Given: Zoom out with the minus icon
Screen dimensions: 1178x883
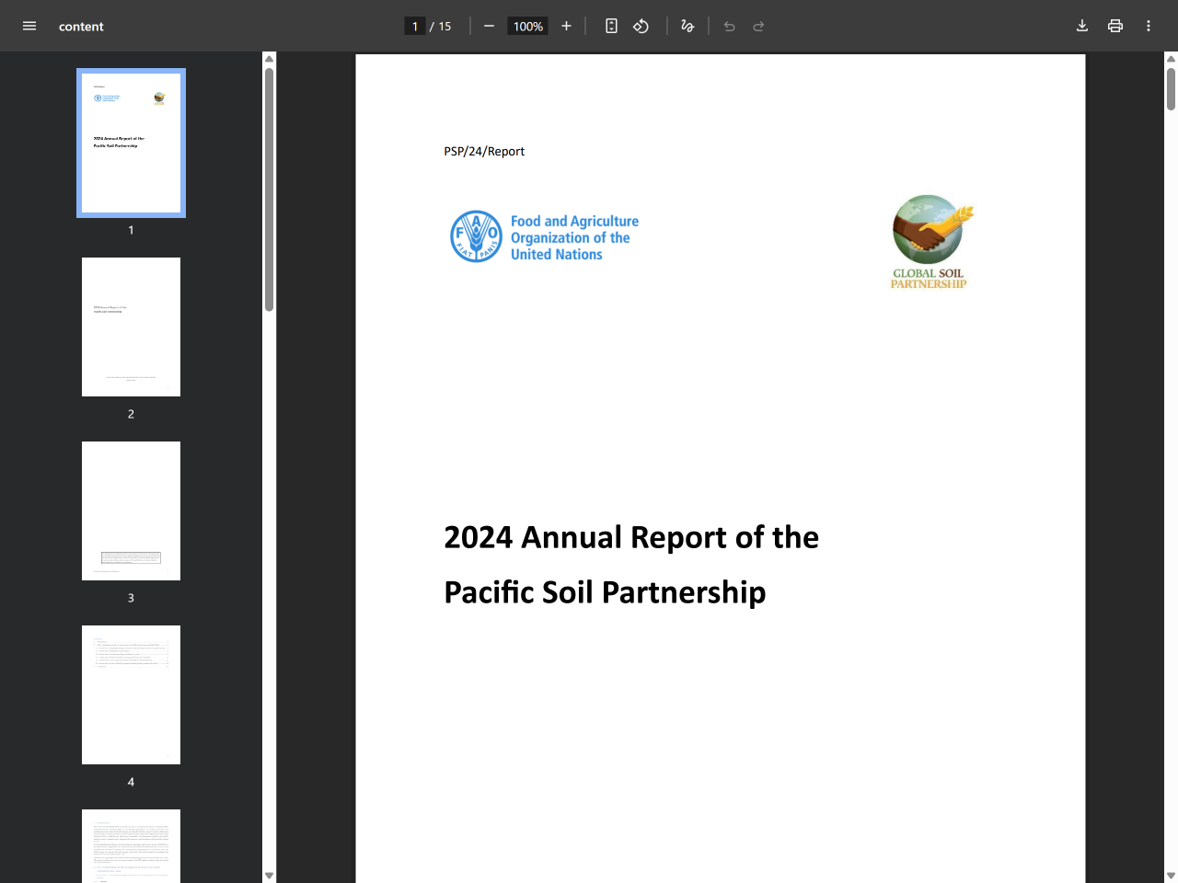Looking at the screenshot, I should click(x=489, y=26).
